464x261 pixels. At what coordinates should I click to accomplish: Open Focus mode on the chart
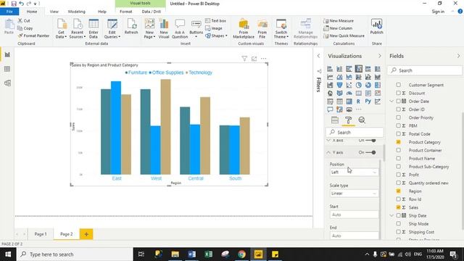254,59
